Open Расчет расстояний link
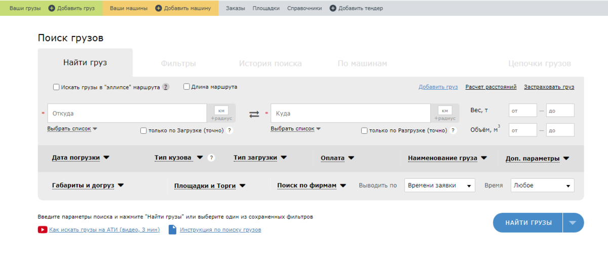 coord(491,87)
